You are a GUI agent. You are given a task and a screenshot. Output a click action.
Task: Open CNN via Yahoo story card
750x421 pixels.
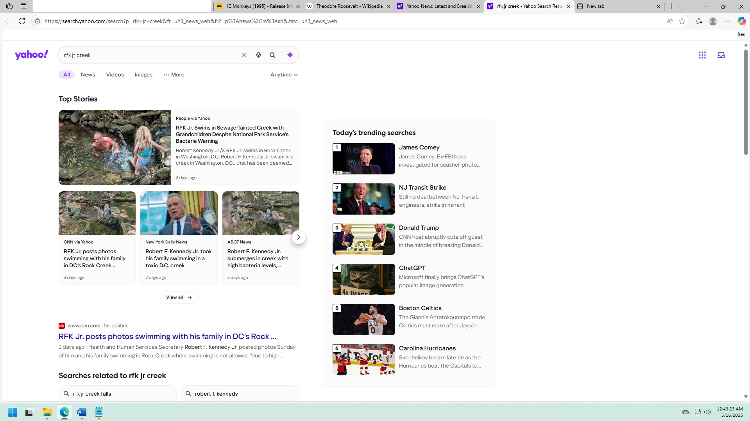97,238
